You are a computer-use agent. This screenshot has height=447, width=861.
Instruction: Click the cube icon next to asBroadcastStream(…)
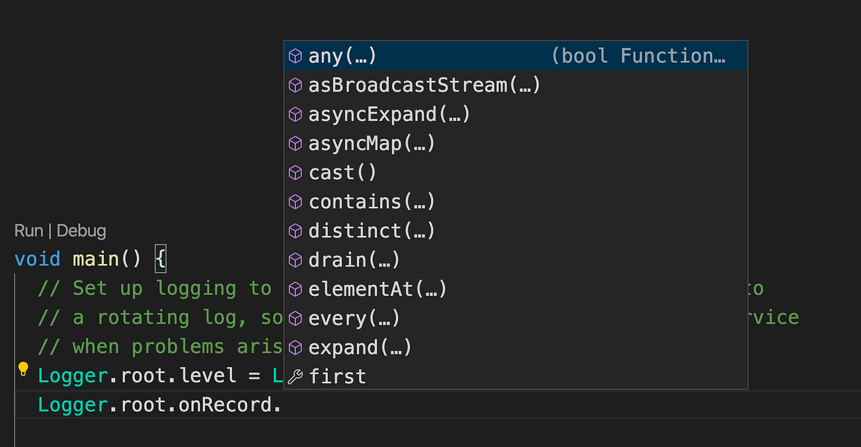coord(296,85)
